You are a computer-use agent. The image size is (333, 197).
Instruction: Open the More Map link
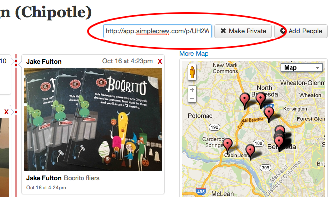pyautogui.click(x=194, y=53)
